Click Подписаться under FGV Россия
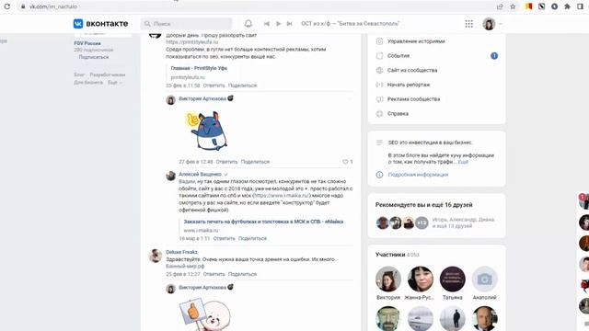The image size is (589, 331). point(94,57)
